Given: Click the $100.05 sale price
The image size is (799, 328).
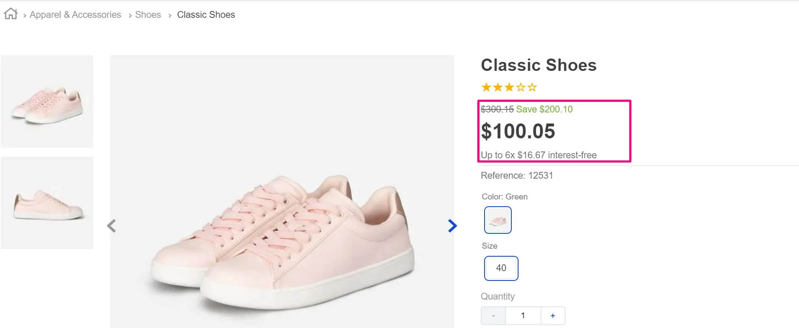Looking at the screenshot, I should [x=518, y=131].
